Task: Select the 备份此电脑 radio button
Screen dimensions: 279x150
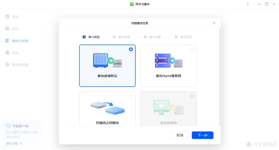Action: [192, 96]
